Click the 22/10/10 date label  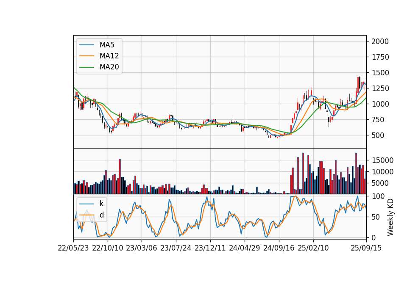107,248
